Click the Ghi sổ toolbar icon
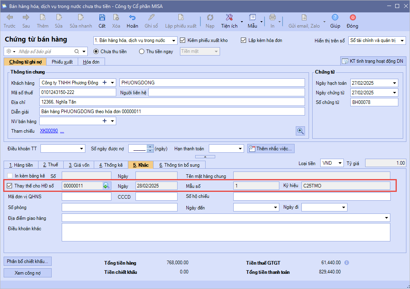 (151, 18)
